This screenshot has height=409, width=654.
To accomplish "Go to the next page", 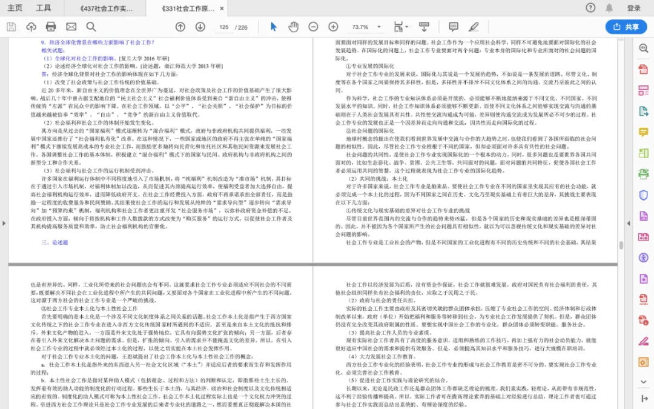I will pos(200,27).
